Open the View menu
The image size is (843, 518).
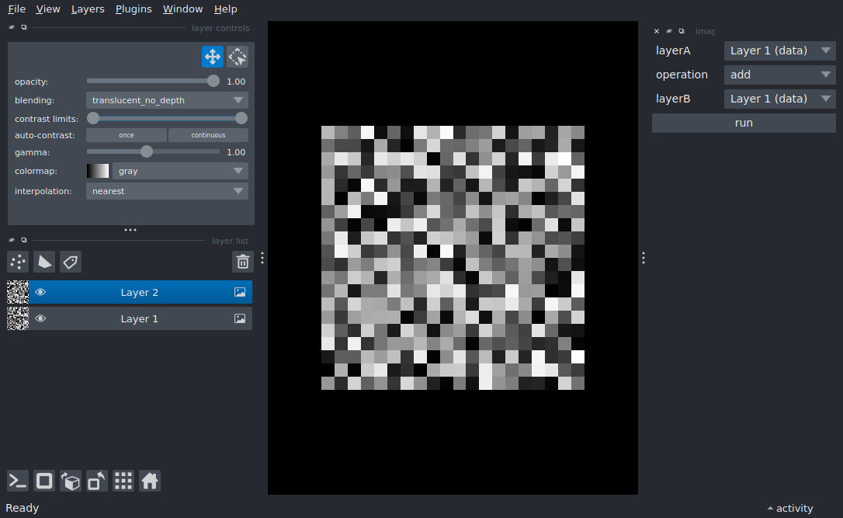click(48, 9)
